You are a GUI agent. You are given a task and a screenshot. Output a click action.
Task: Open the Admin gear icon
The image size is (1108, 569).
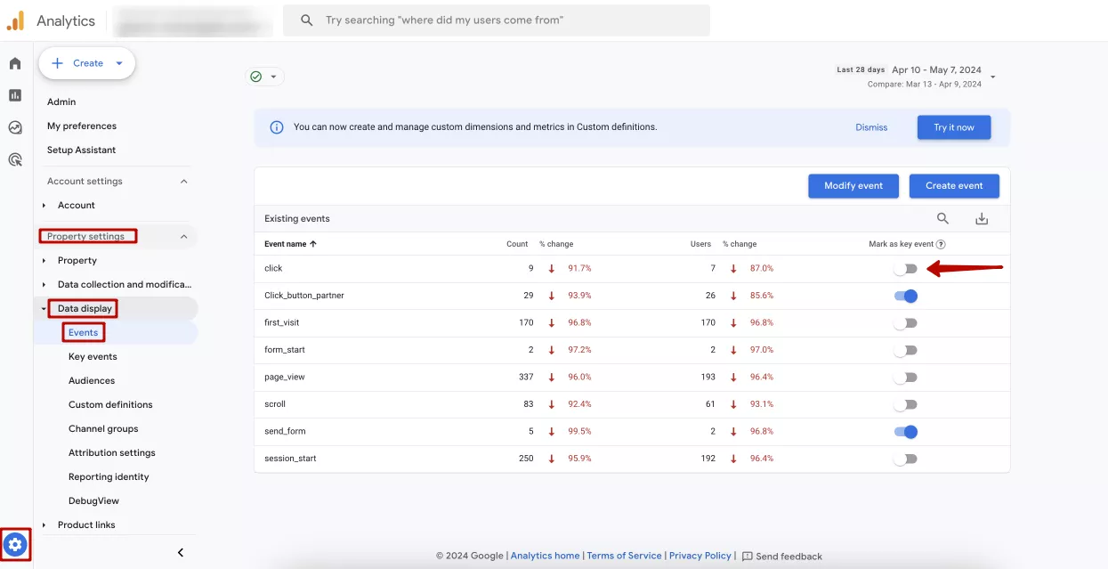15,544
